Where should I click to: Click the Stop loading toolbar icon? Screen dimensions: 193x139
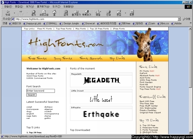33,13
